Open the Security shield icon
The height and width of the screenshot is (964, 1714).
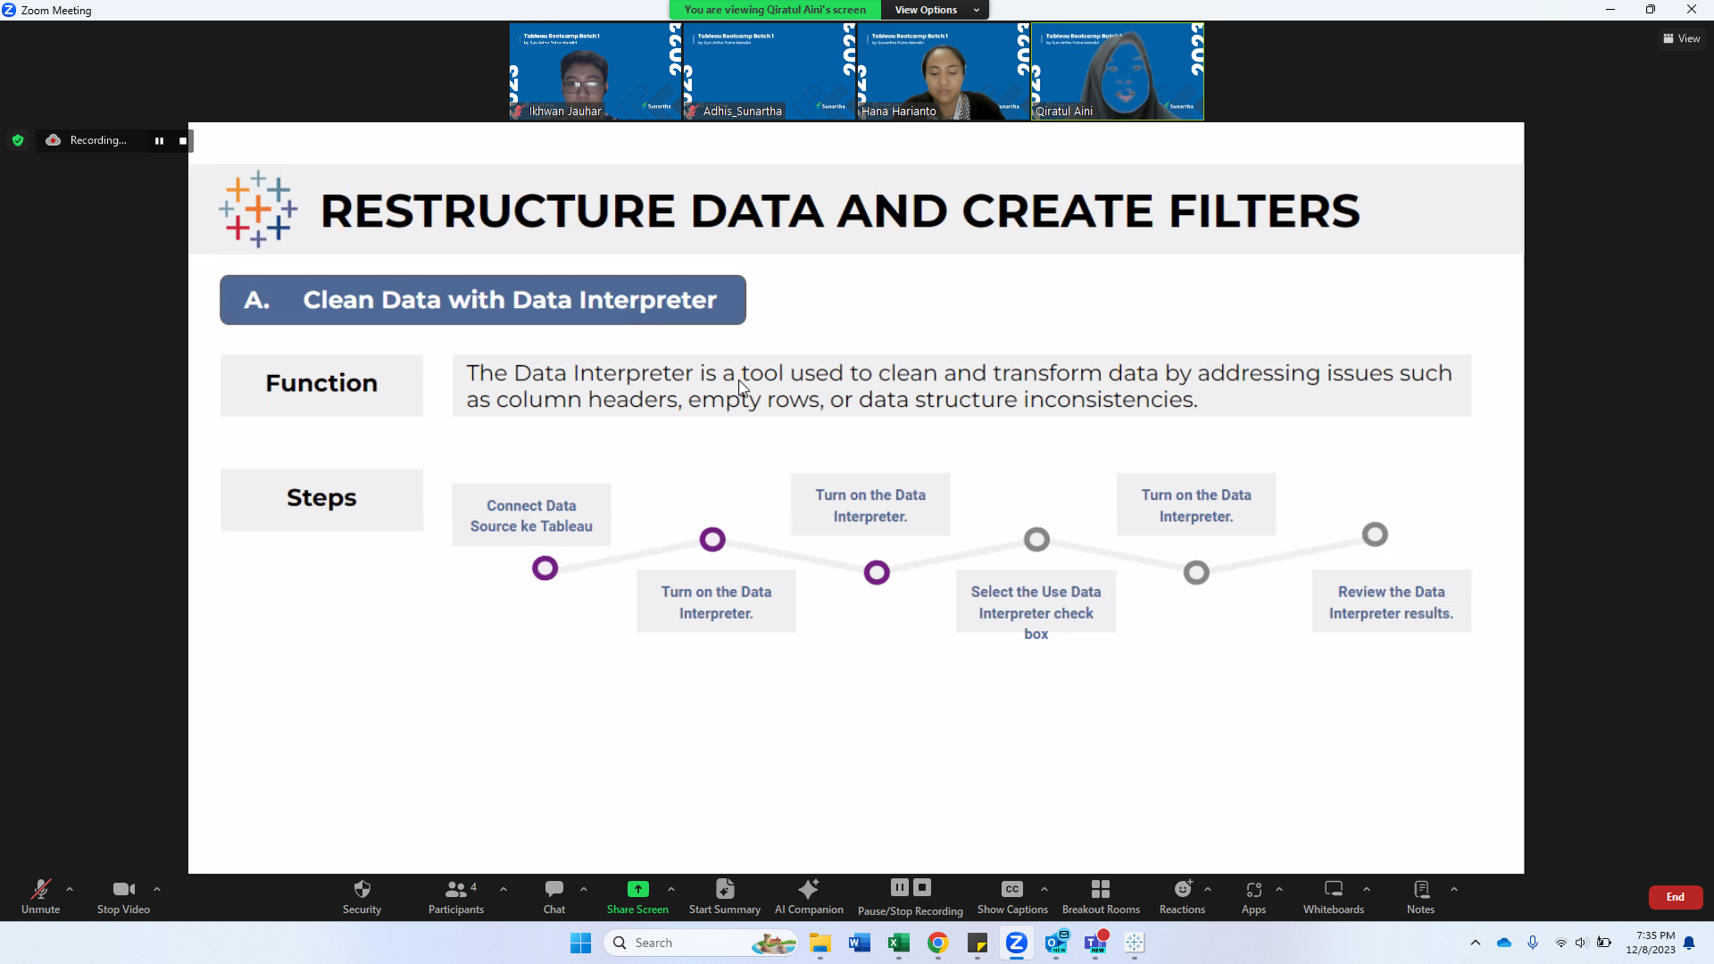click(x=362, y=889)
